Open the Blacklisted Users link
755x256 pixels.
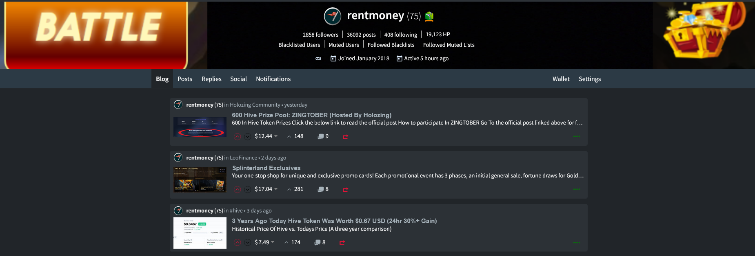click(299, 45)
